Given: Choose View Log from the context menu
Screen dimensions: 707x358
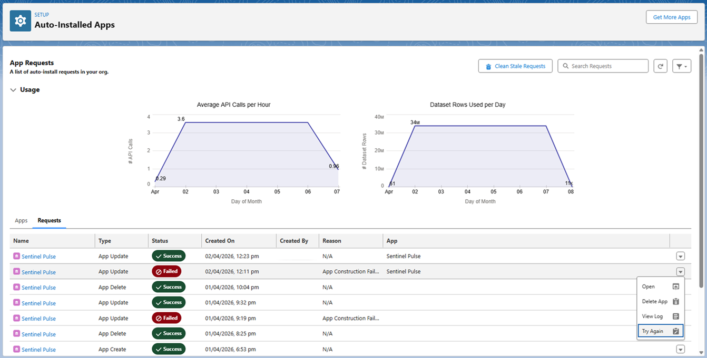Looking at the screenshot, I should (652, 316).
